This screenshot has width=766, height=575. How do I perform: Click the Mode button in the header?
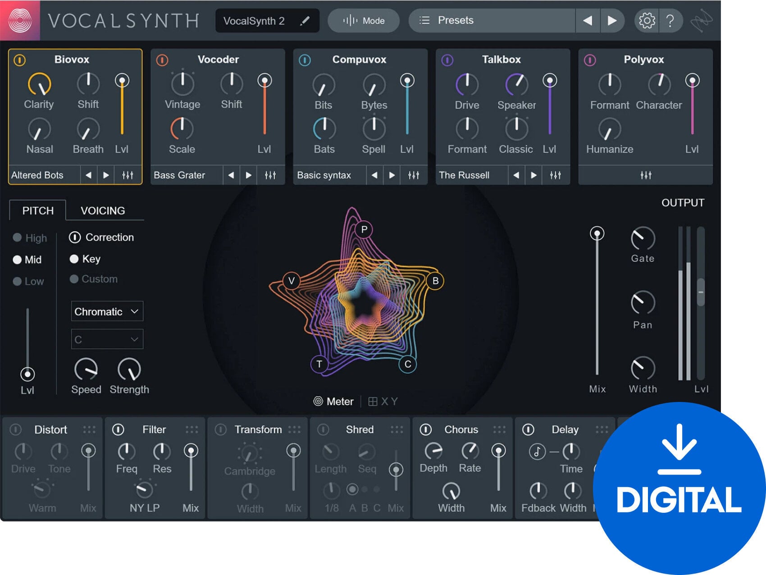(363, 20)
